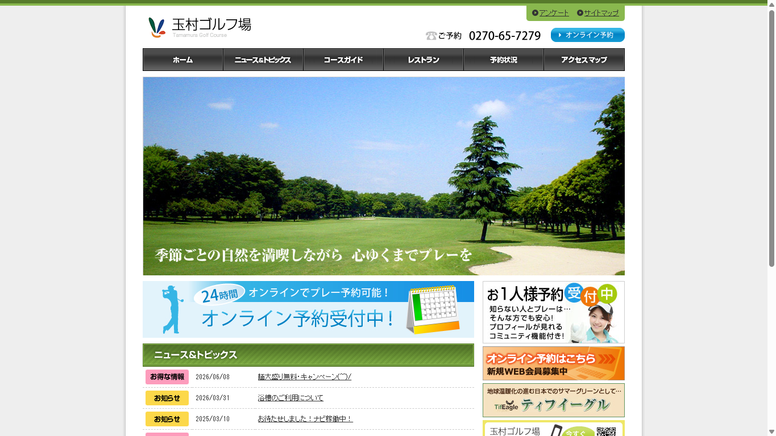Open ニュース&トピックス in the navigation bar
This screenshot has width=776, height=436.
[263, 60]
